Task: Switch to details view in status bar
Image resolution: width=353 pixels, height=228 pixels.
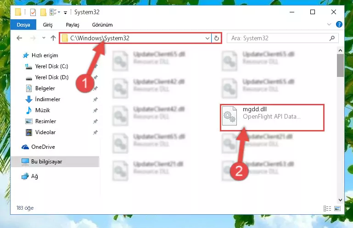Action: click(327, 208)
